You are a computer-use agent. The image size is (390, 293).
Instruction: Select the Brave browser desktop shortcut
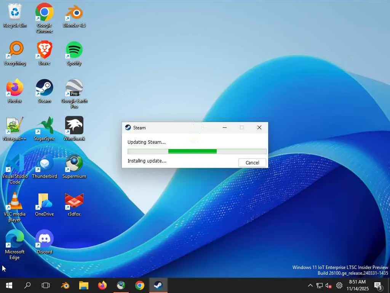[44, 53]
